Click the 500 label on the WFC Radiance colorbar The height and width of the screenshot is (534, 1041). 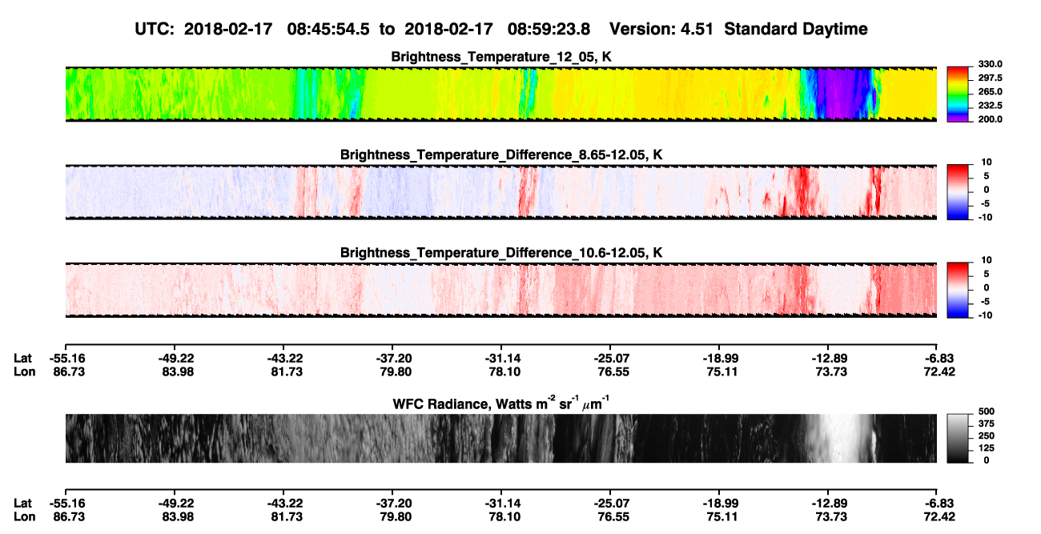point(987,411)
